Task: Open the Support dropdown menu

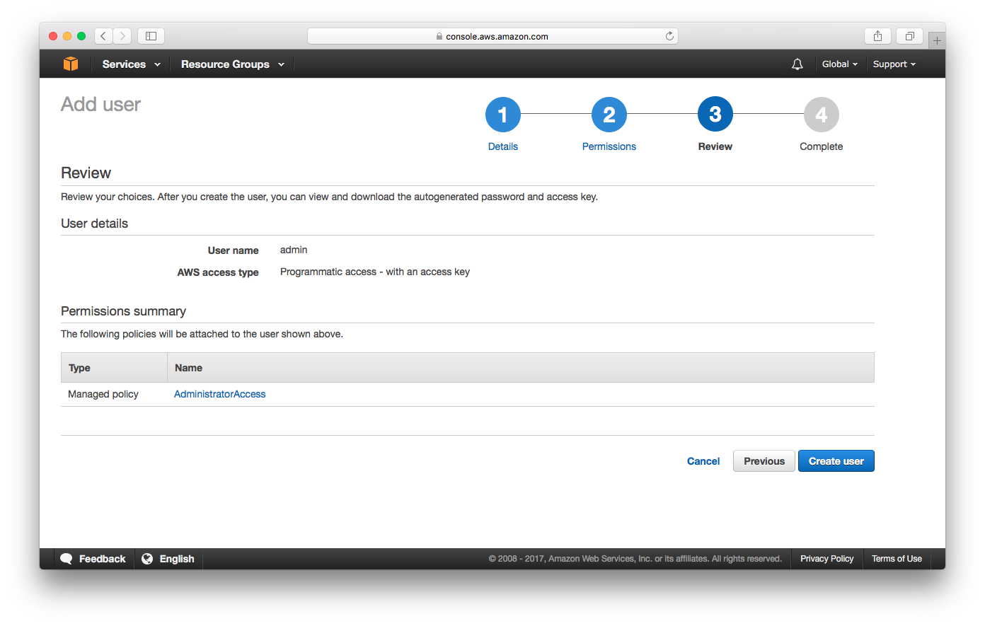Action: click(894, 64)
